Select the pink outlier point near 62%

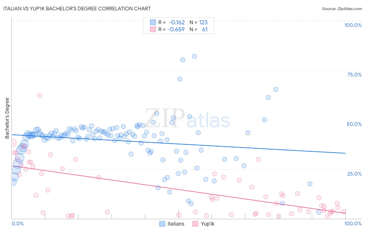click(39, 95)
